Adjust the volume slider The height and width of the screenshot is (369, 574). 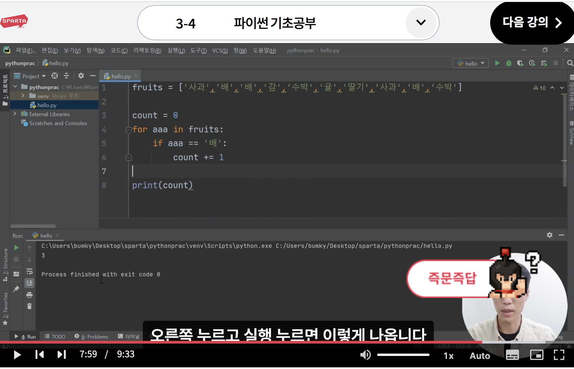point(403,355)
